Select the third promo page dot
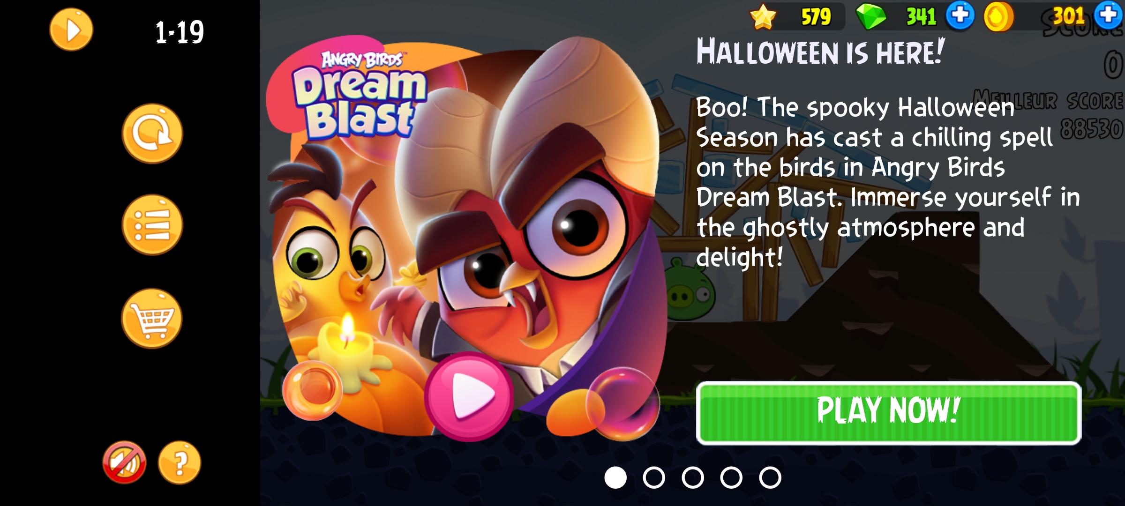The image size is (1125, 506). click(693, 477)
